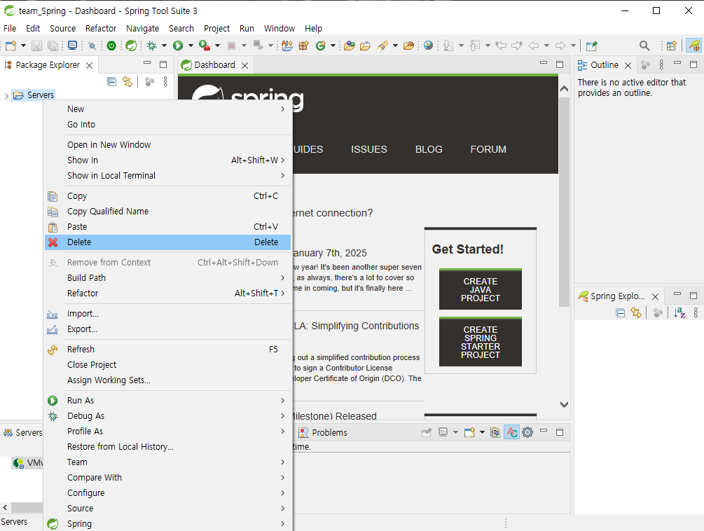
Task: Click Collapse All in Spring Explorer
Action: [620, 312]
